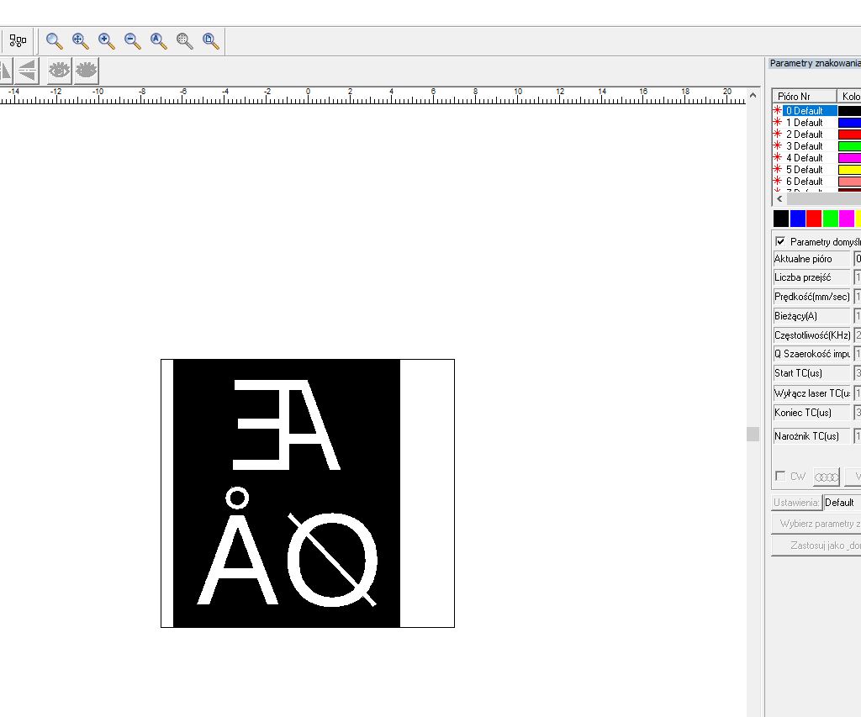Pick black swatch in palette strip
861x717 pixels.
coord(781,219)
